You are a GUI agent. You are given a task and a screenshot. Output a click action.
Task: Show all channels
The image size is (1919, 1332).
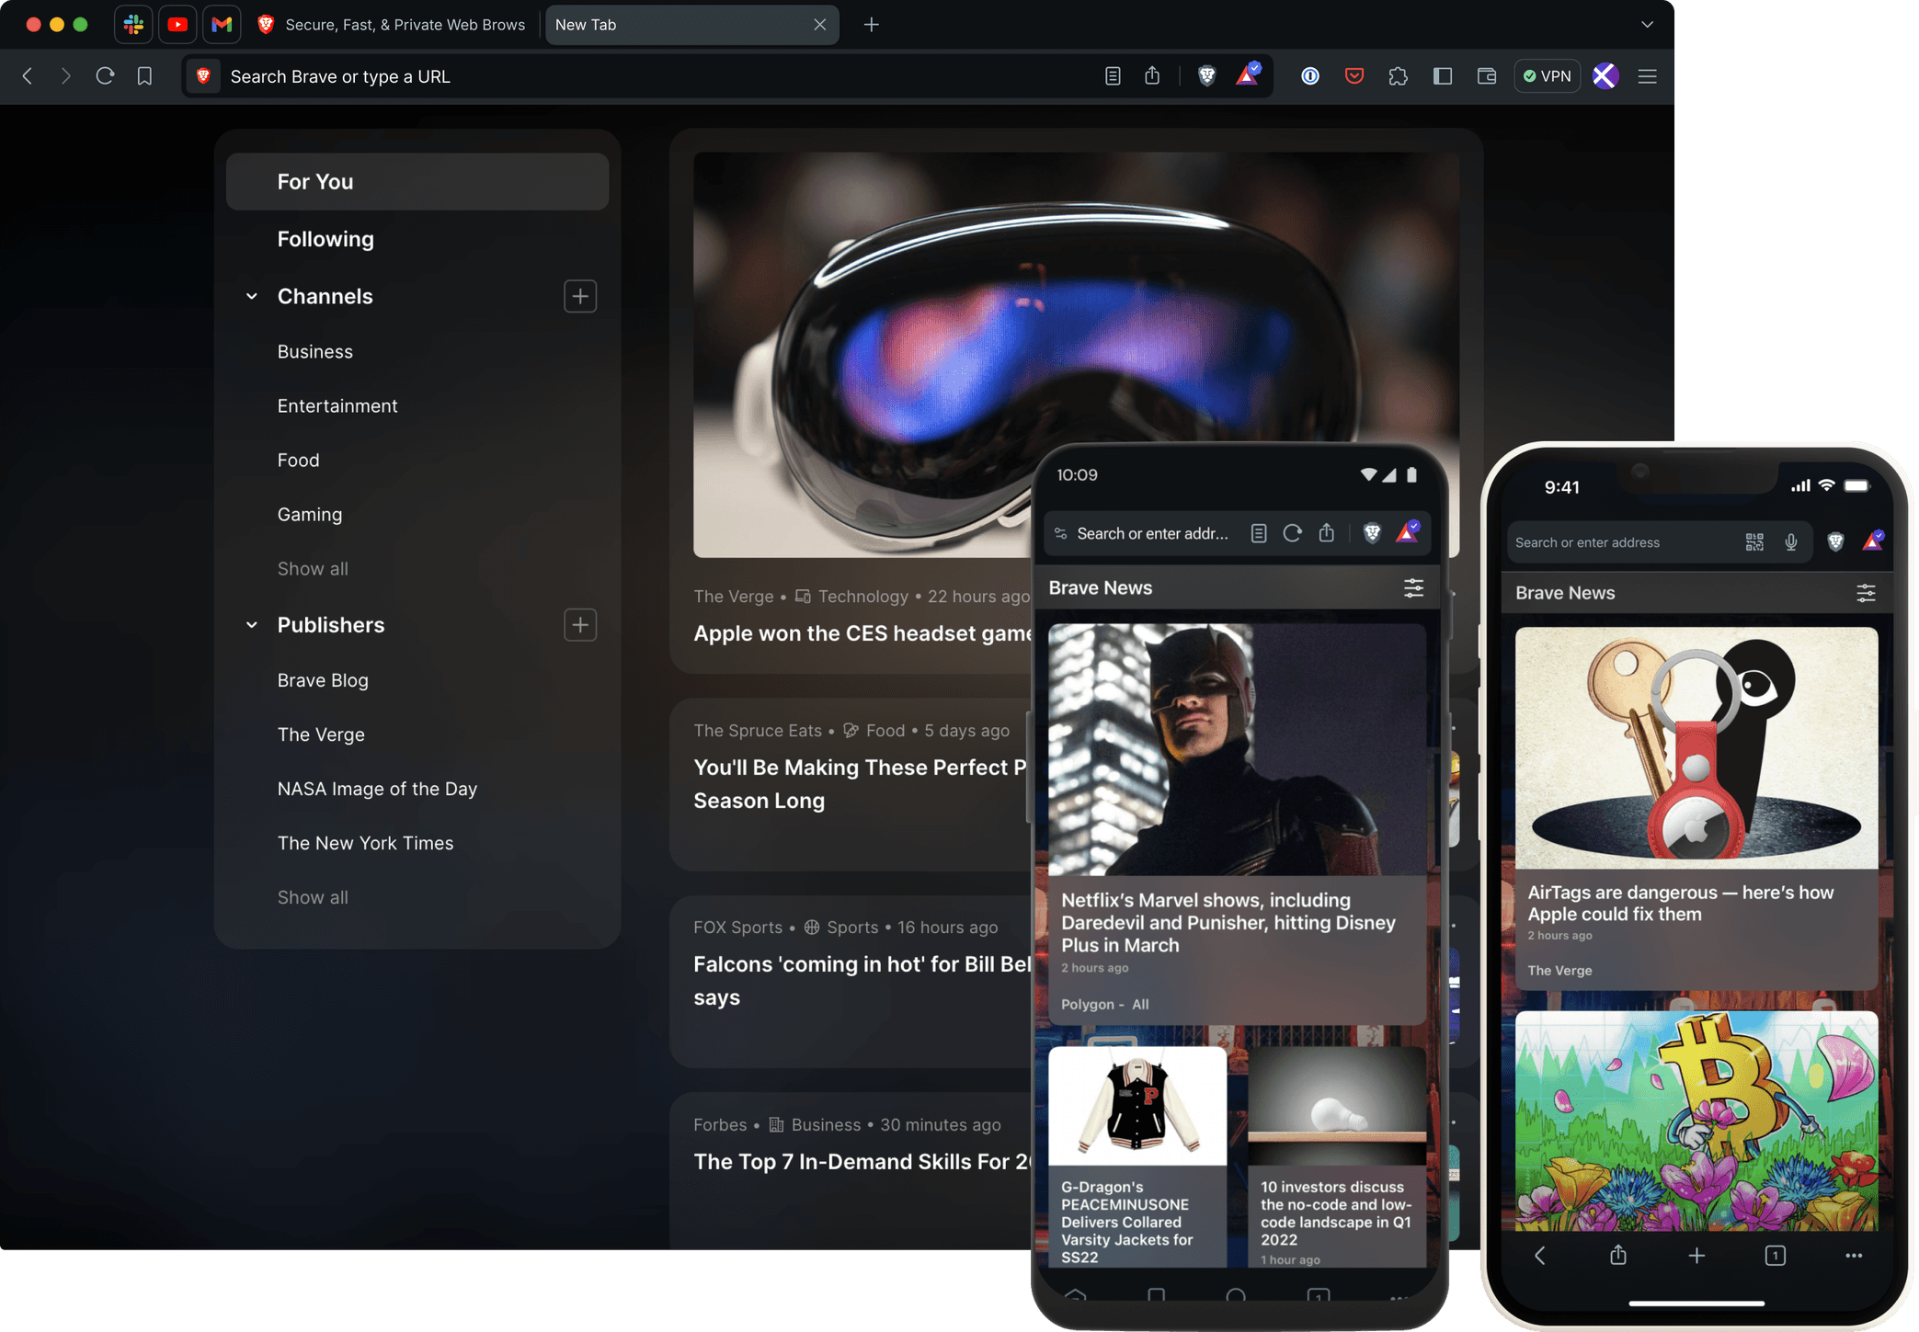[x=313, y=569]
